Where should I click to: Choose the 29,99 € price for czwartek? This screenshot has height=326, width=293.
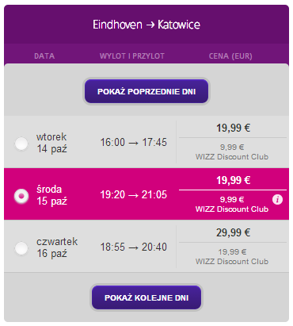click(233, 233)
